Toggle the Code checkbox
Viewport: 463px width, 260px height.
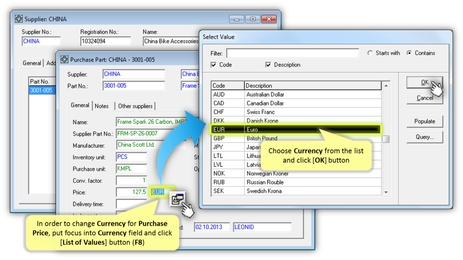click(214, 65)
